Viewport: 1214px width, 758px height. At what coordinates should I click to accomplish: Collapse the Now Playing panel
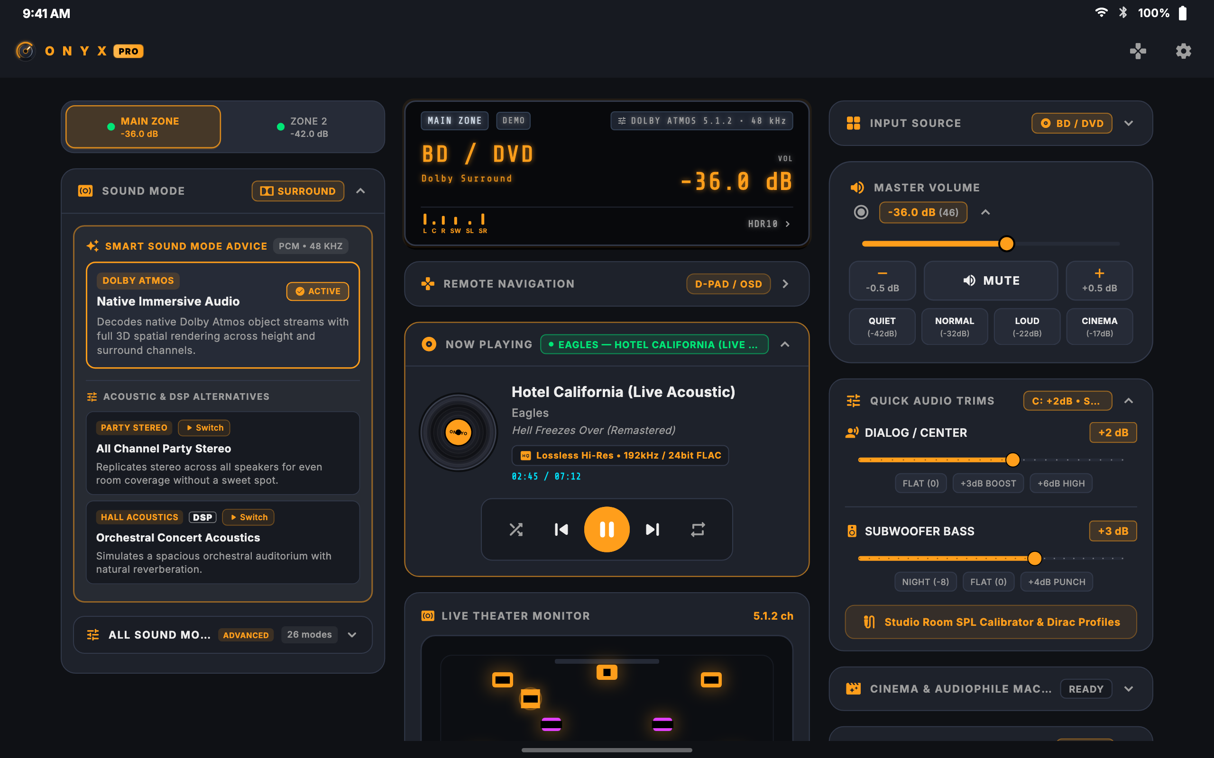[785, 344]
